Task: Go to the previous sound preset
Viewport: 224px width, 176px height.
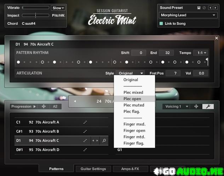Action: pyautogui.click(x=210, y=8)
